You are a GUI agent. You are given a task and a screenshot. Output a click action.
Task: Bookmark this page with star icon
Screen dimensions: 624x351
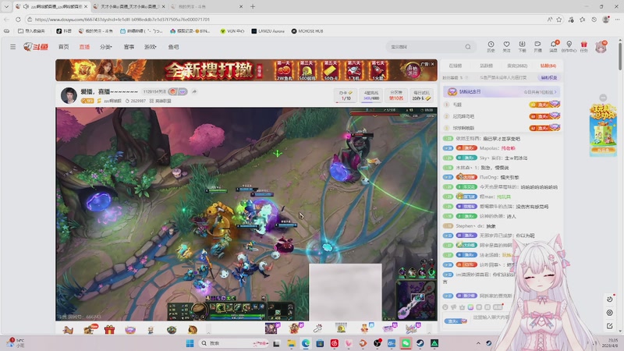click(559, 19)
